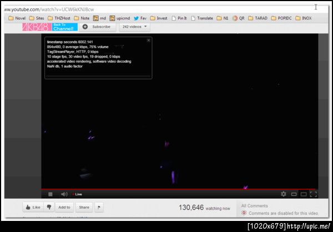The height and width of the screenshot is (232, 333).
Task: Open the Twitter Fav bookmark
Action: [x=140, y=18]
